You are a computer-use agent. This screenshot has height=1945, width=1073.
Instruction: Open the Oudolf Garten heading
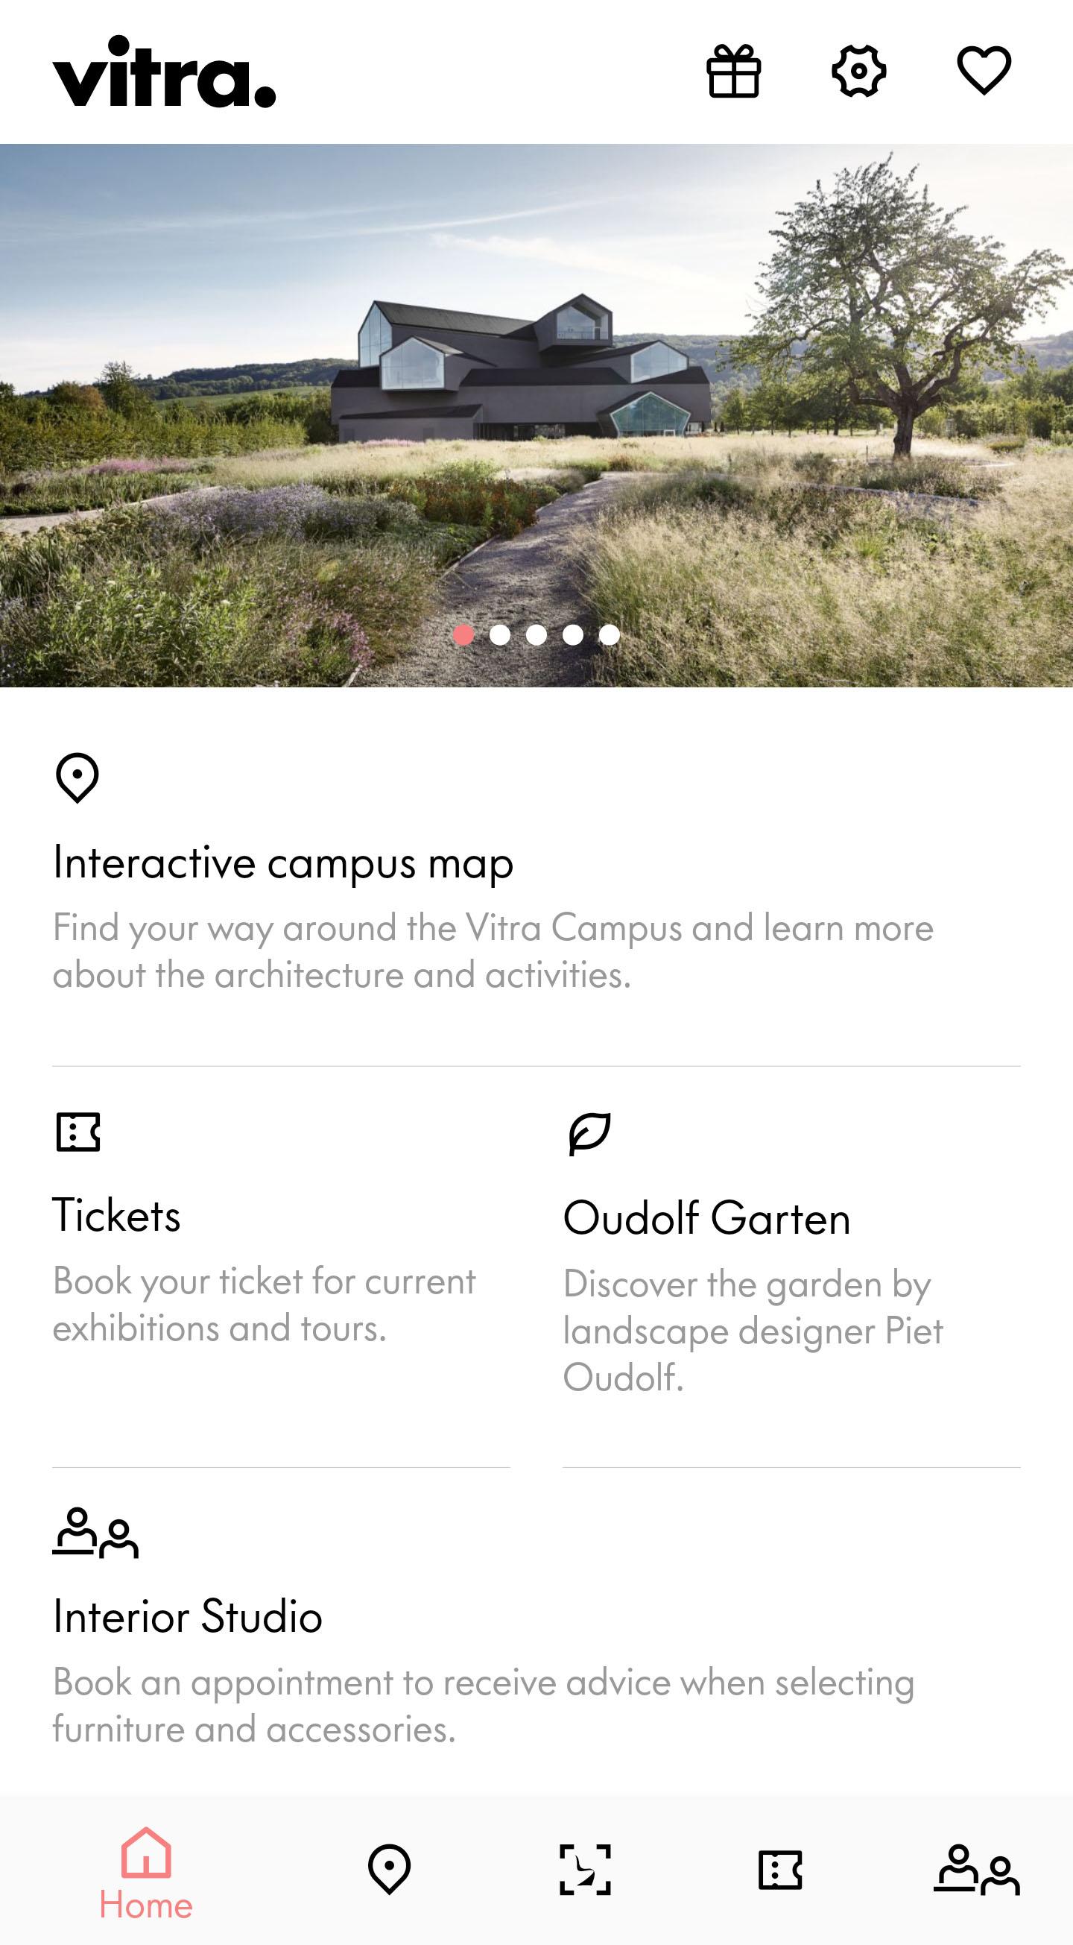coord(707,1219)
